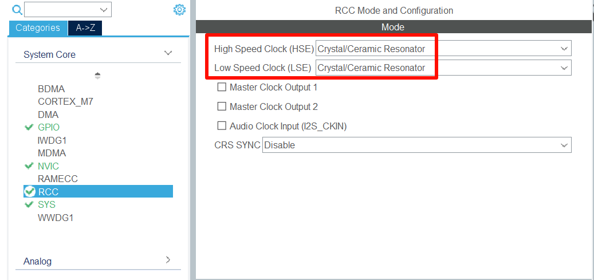Click the green checkmark beside SYS
This screenshot has width=594, height=280.
29,204
